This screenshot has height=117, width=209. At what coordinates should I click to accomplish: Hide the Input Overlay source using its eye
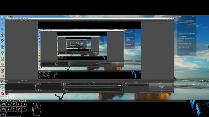[62, 83]
